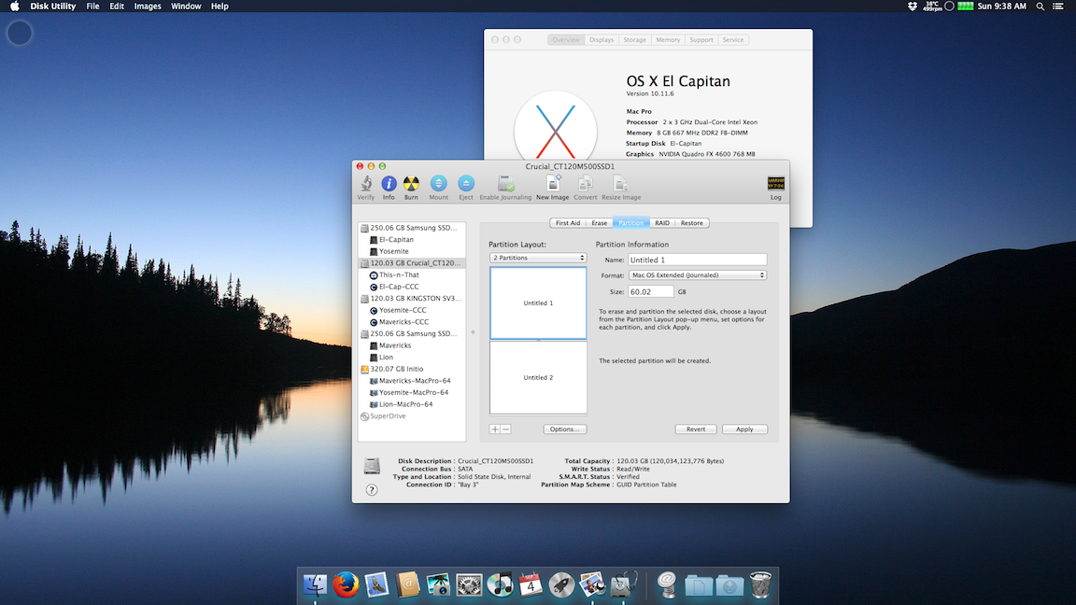The image size is (1076, 605).
Task: Open Contacts address book in the Dock
Action: [407, 585]
